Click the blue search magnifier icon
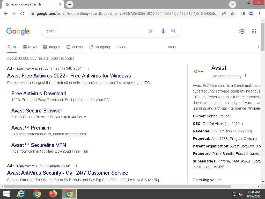The image size is (265, 199). click(x=173, y=31)
